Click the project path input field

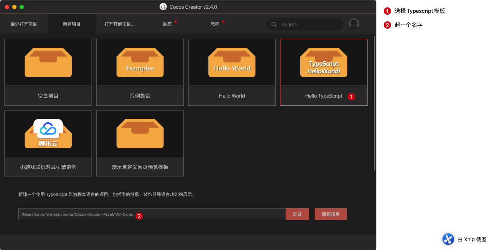(152, 214)
